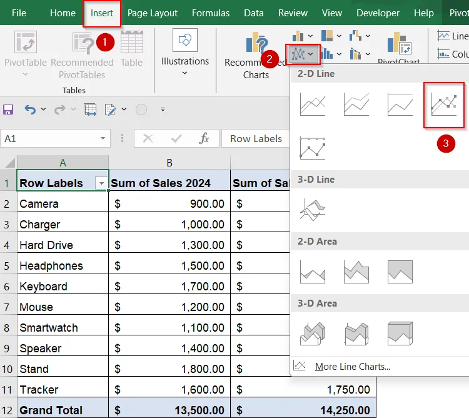Select the Smartwatch cell

63,328
